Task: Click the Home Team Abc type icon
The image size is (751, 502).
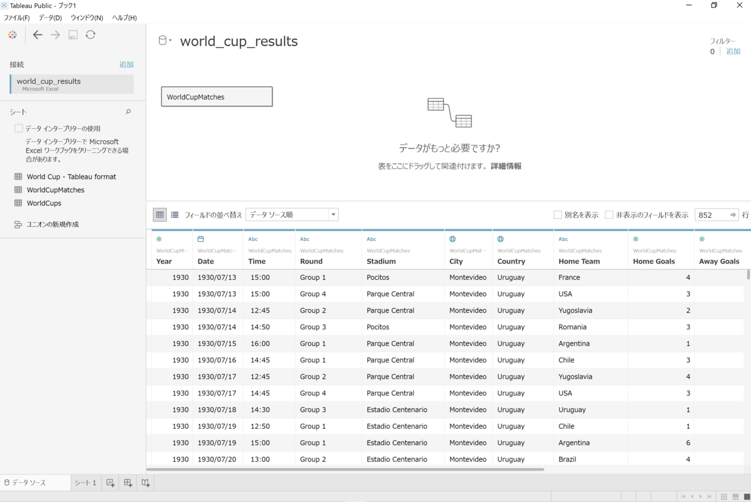Action: point(563,239)
